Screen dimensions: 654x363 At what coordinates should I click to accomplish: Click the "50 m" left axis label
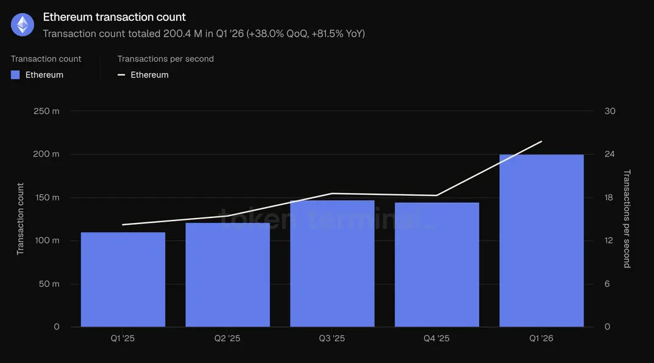49,284
